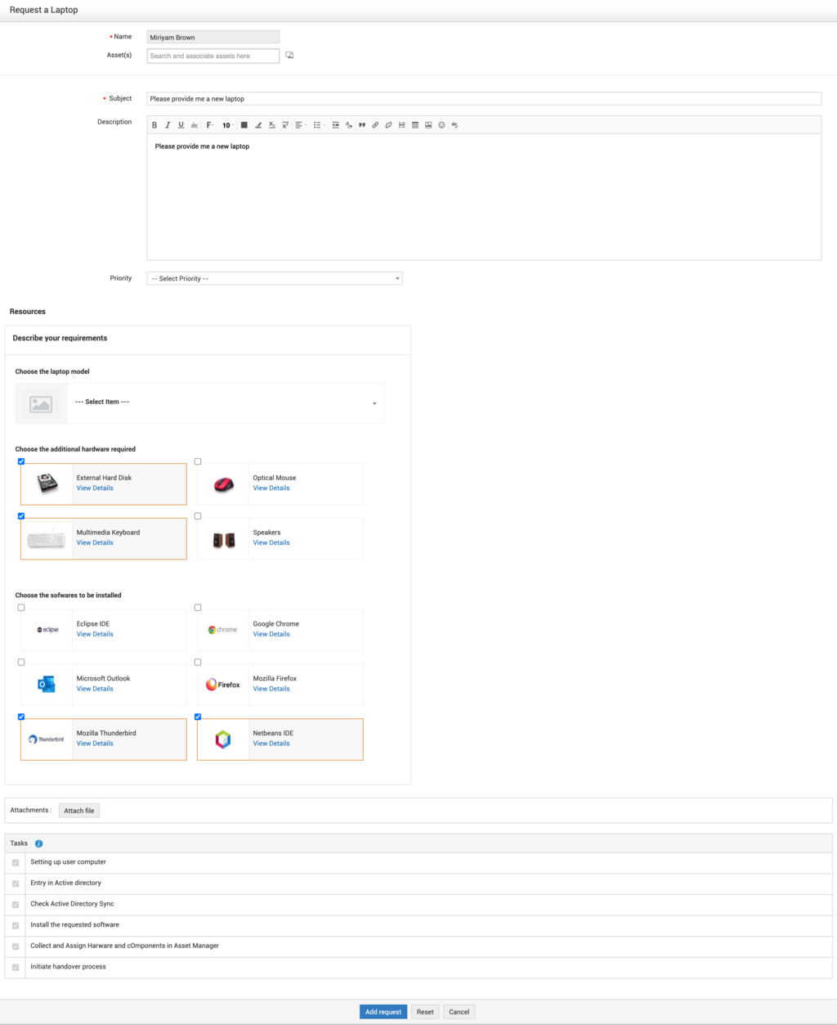Screen dimensions: 837x1025
Task: Click inside the Description text area
Action: tap(484, 196)
